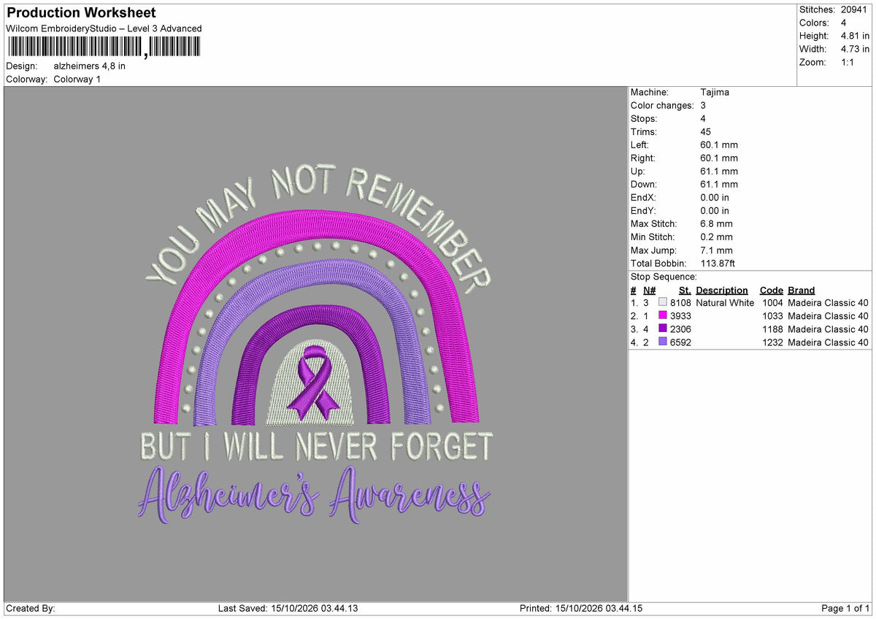Click 'Wilcom EmbroideryStudio – Level 3 Advanced' text
This screenshot has width=876, height=619.
click(x=104, y=28)
